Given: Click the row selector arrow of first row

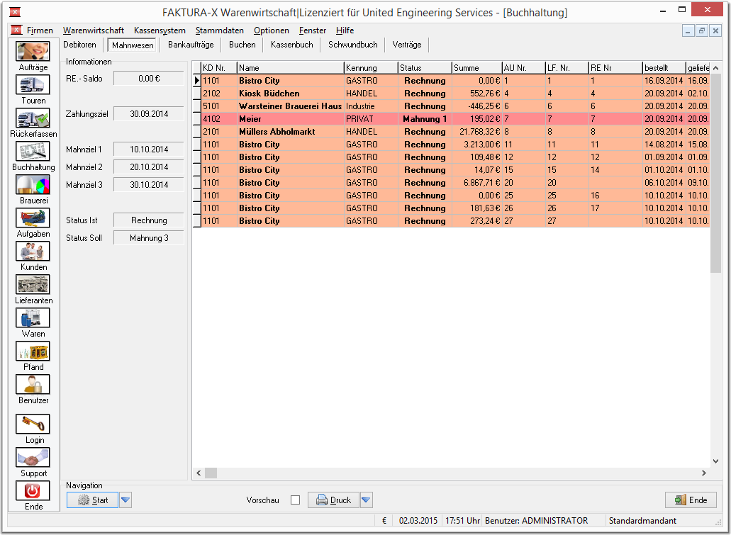Looking at the screenshot, I should point(196,81).
